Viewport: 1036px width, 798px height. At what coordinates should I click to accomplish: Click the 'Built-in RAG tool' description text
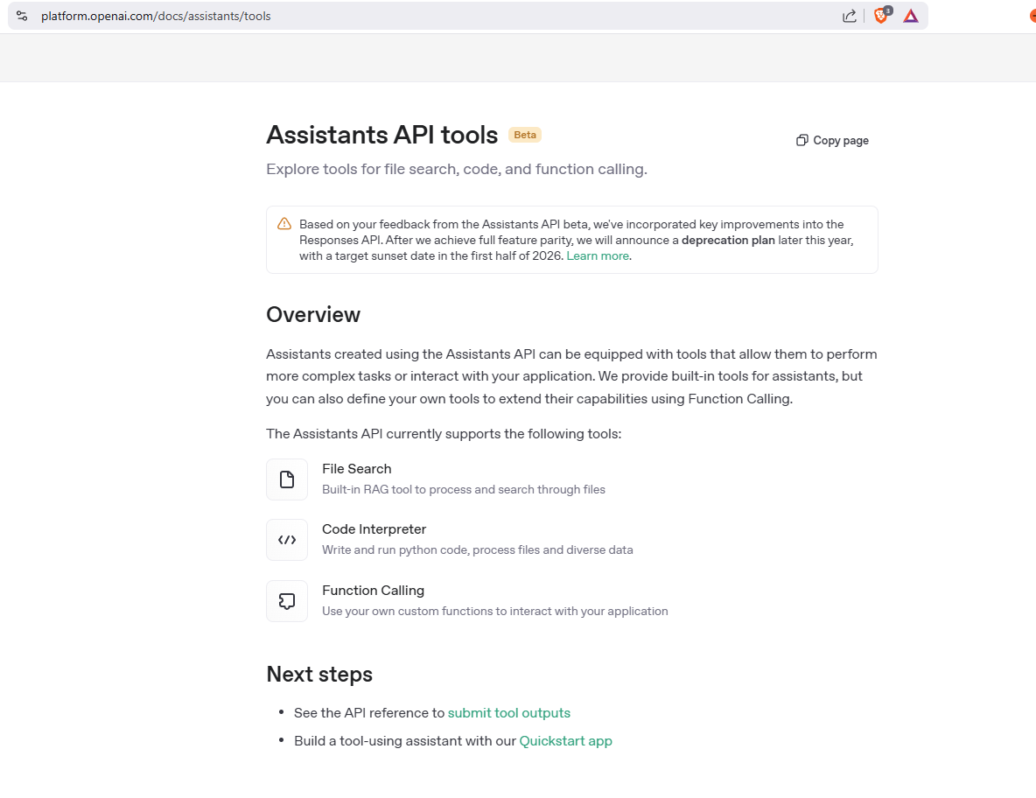[x=463, y=489]
